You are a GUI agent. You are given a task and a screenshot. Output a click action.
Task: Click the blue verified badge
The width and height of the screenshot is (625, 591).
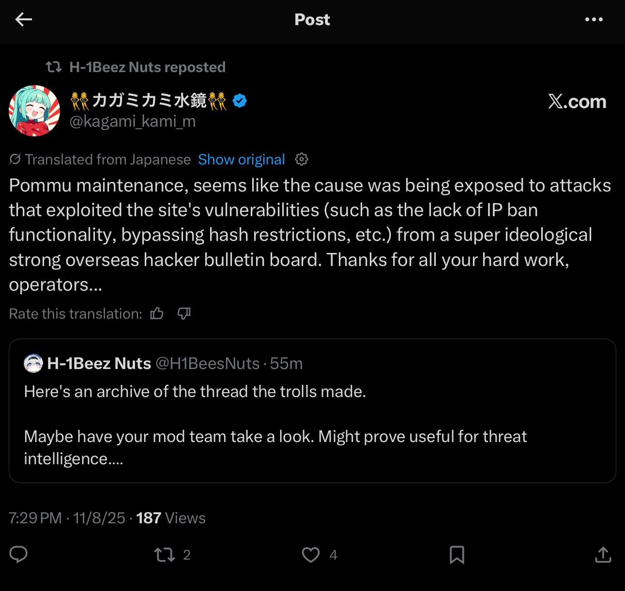click(x=240, y=101)
